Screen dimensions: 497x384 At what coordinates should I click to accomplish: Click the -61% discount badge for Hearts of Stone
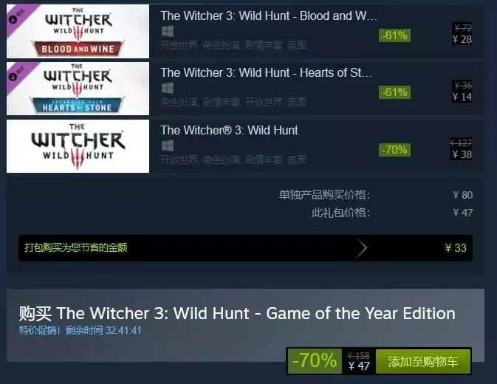pyautogui.click(x=394, y=92)
